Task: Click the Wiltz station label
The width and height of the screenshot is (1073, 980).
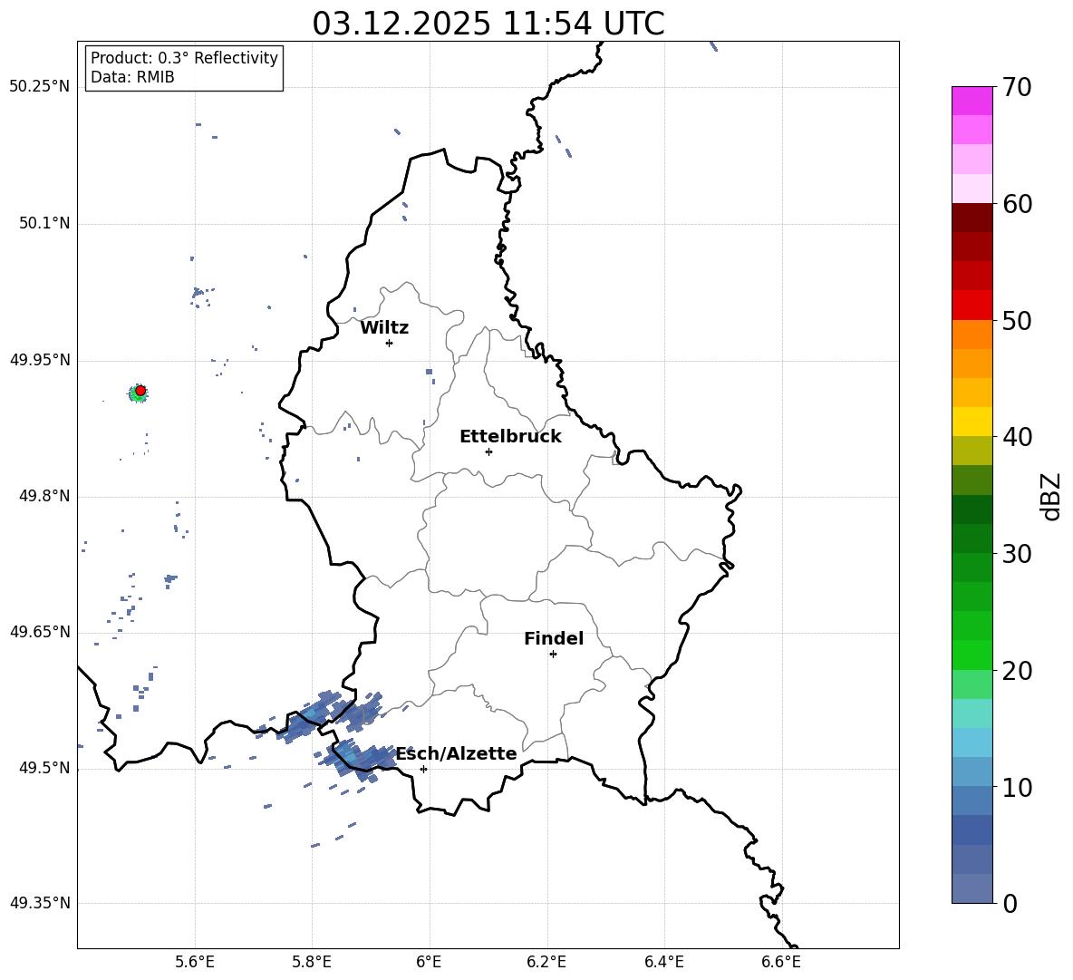Action: pyautogui.click(x=384, y=328)
